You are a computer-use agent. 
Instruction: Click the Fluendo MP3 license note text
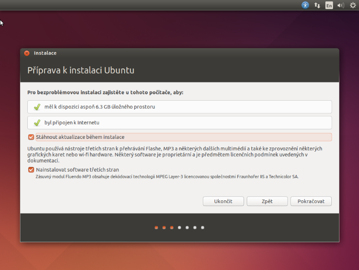167,177
